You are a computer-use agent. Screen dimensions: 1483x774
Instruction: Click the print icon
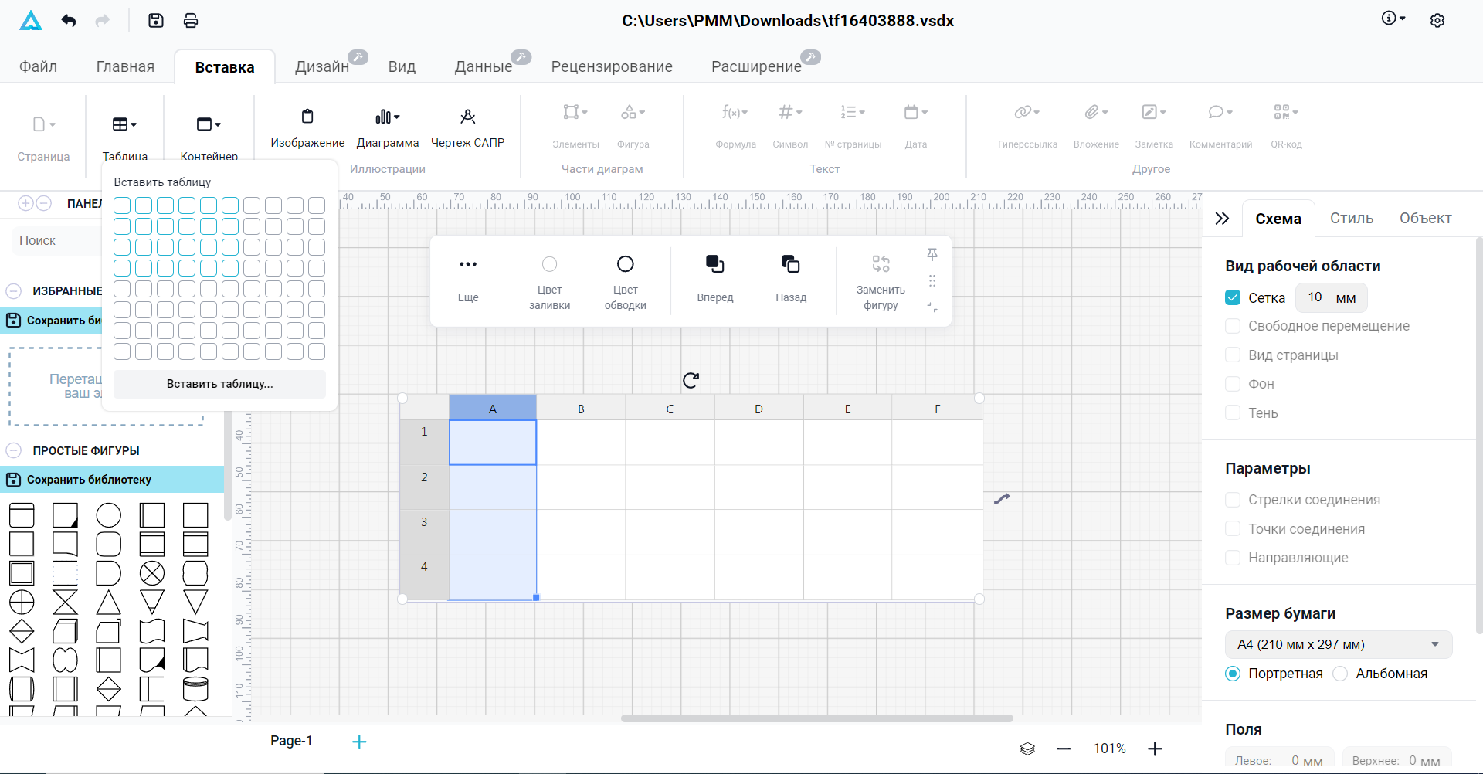tap(190, 21)
